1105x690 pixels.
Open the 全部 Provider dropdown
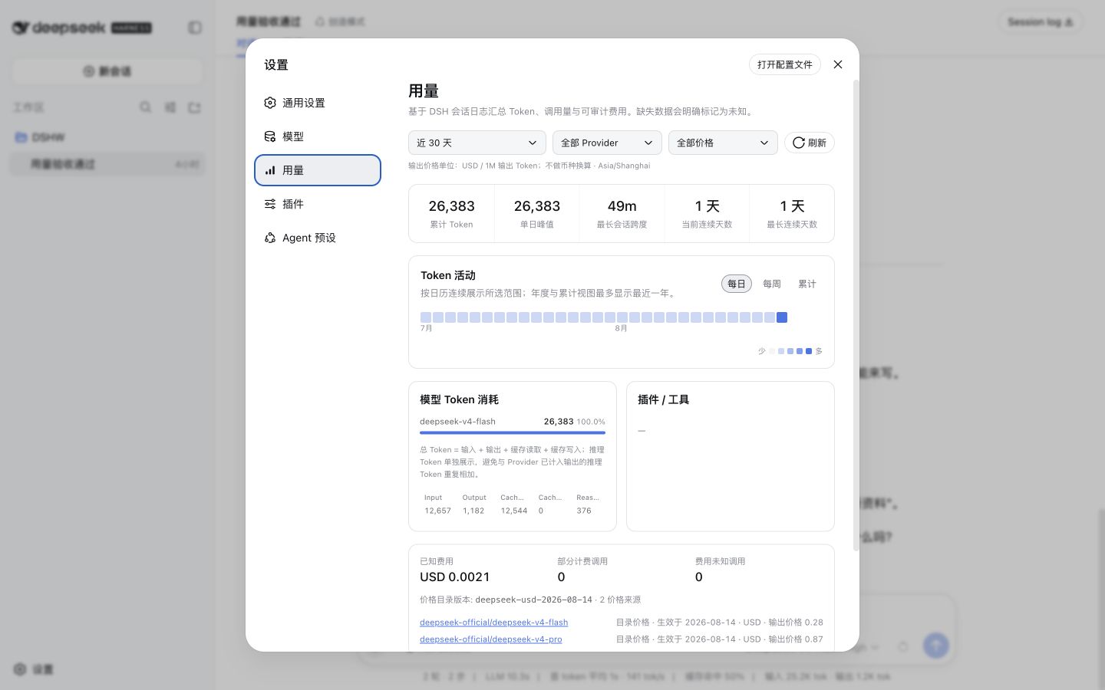(607, 143)
